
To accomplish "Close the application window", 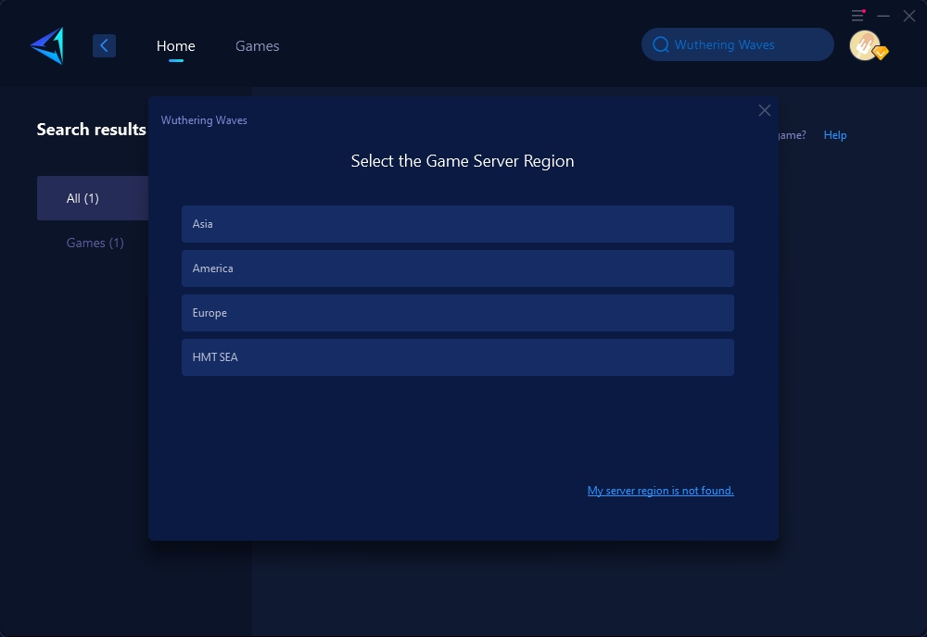I will (x=909, y=16).
